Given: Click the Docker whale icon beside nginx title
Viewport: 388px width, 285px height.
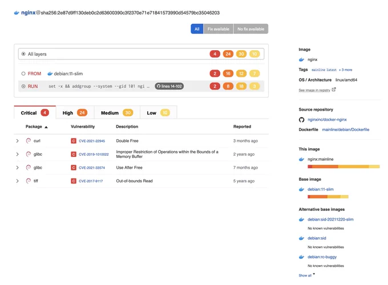Looking at the screenshot, I should [x=17, y=13].
